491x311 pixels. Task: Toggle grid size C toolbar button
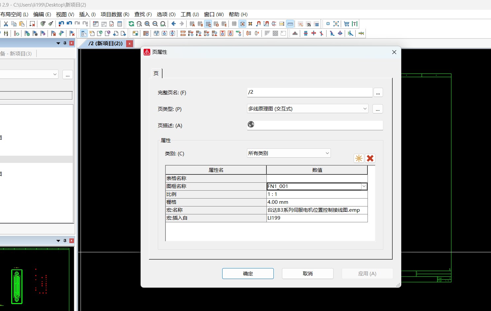[208, 24]
